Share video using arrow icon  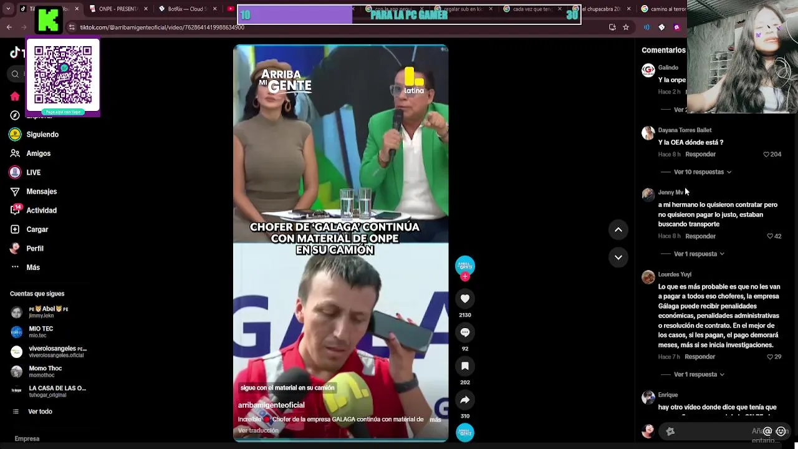465,400
